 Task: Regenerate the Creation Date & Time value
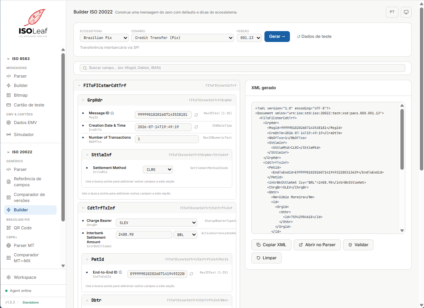point(196,127)
